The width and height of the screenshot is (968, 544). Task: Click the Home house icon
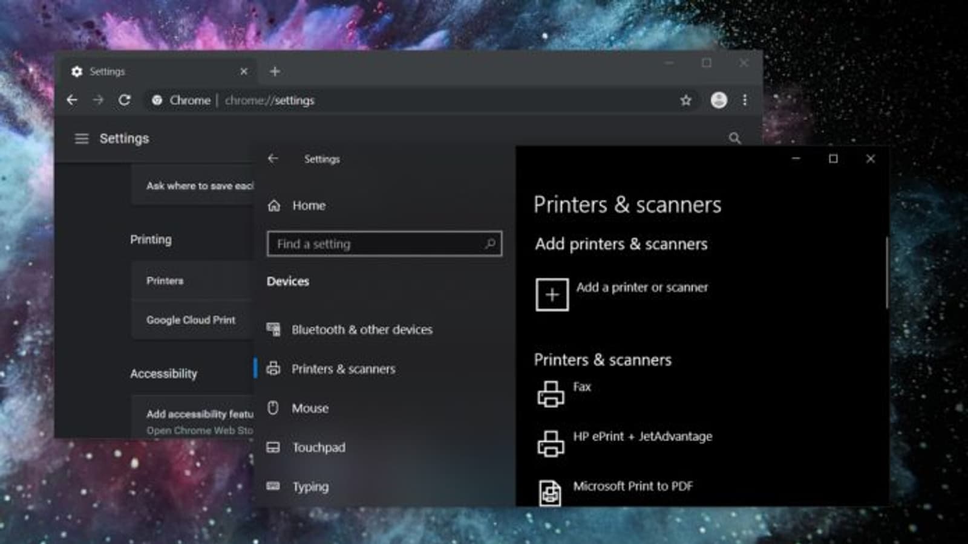coord(274,206)
